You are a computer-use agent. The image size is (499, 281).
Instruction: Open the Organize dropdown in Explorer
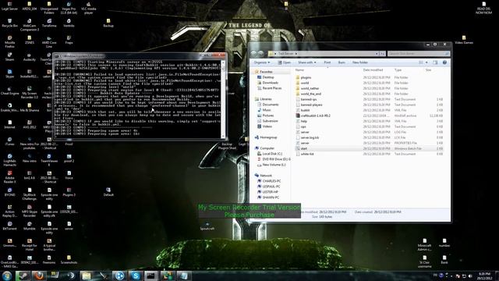click(262, 62)
